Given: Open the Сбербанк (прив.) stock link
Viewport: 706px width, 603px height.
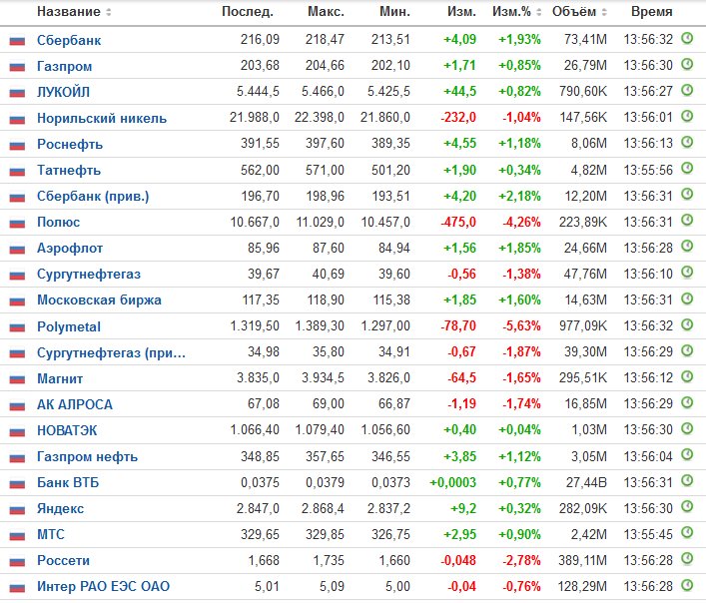Looking at the screenshot, I should coord(93,197).
